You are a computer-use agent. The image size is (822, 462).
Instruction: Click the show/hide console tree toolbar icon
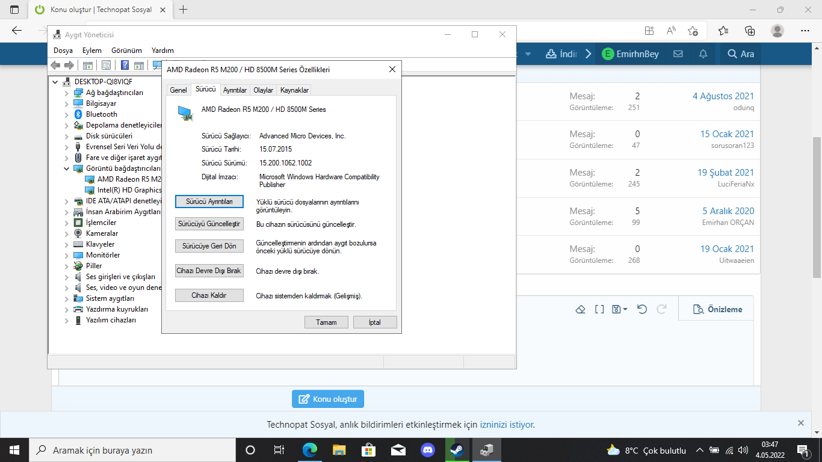[x=88, y=65]
